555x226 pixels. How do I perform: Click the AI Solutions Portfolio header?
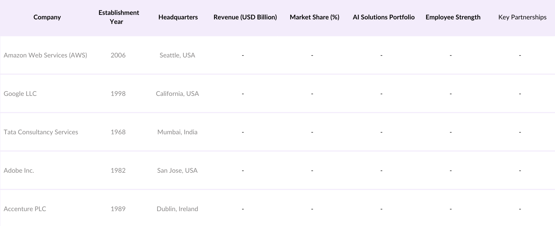(383, 17)
